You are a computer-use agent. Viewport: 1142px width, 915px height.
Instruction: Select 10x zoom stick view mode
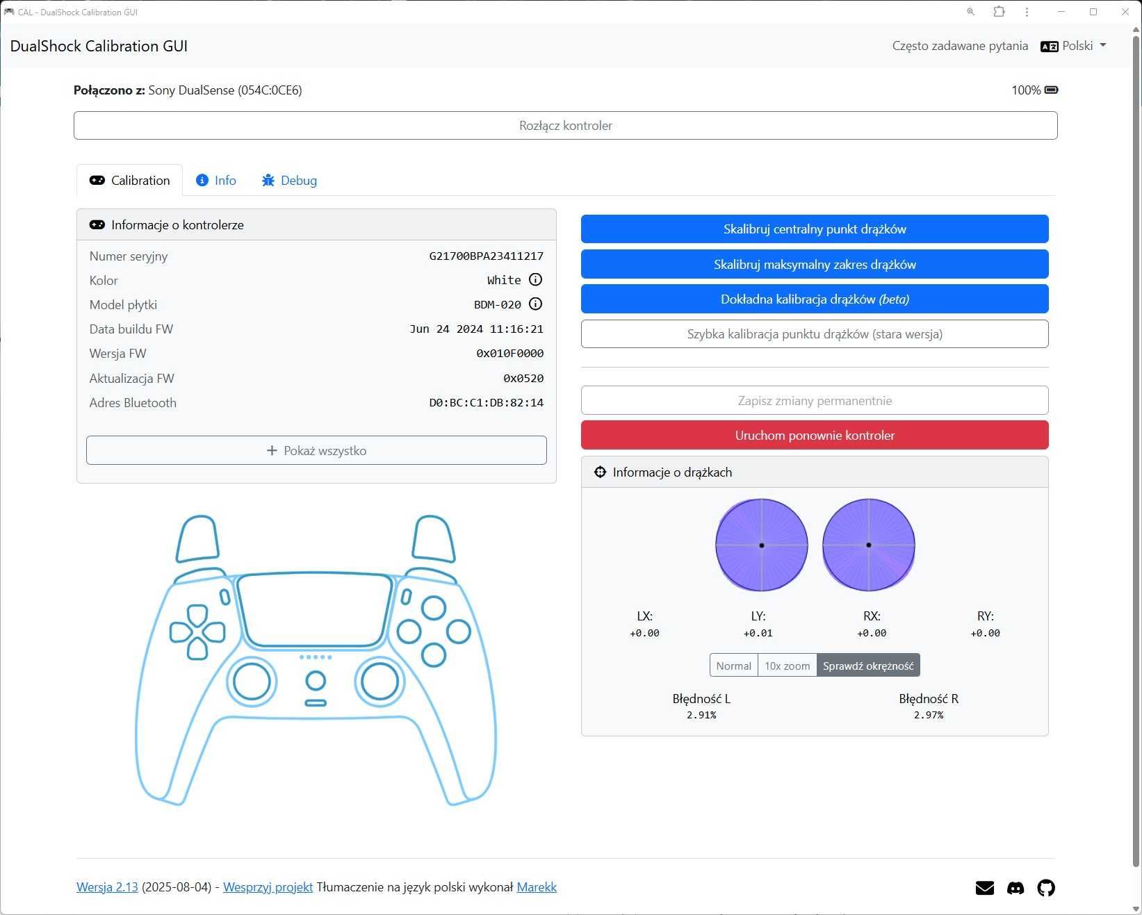[787, 666]
